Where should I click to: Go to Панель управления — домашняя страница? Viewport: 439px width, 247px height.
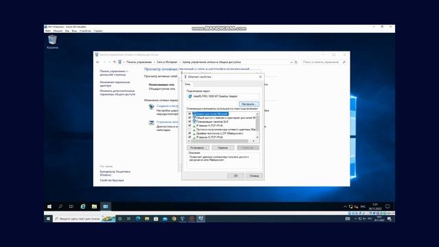[x=114, y=73]
